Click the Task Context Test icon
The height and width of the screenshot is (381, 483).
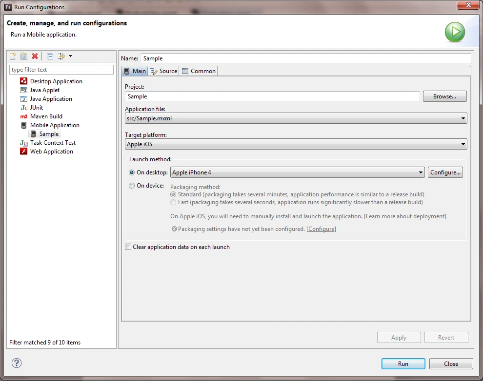24,143
